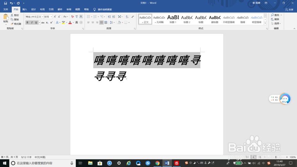Click the center alignment icon
The image size is (297, 167).
93,23
